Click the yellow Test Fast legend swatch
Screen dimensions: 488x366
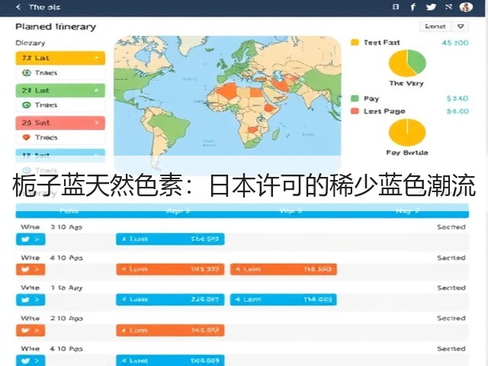click(x=355, y=43)
